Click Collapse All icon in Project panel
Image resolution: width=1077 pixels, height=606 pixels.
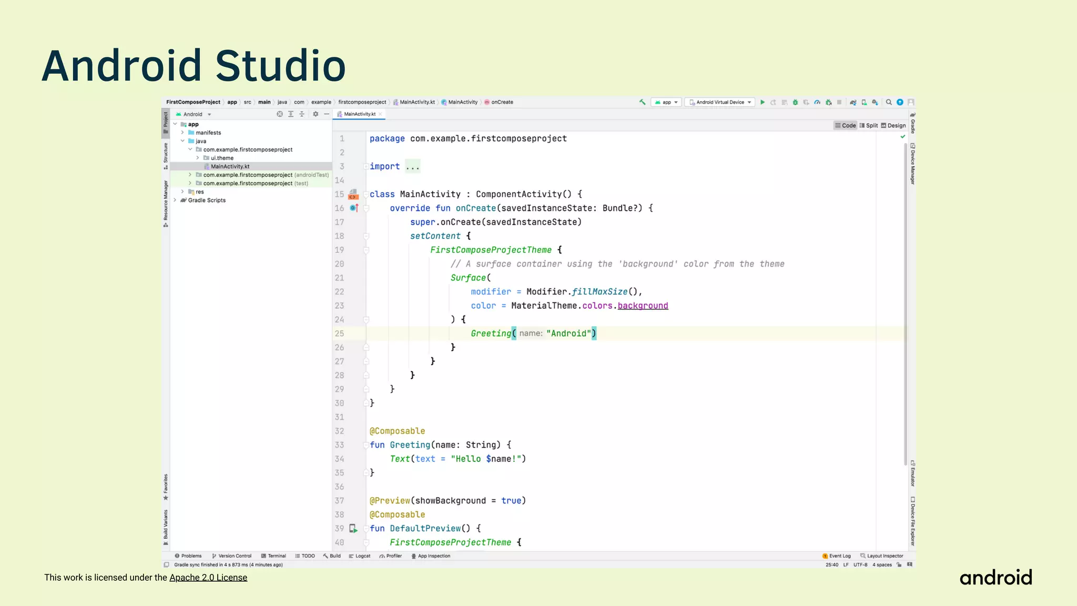pyautogui.click(x=302, y=114)
